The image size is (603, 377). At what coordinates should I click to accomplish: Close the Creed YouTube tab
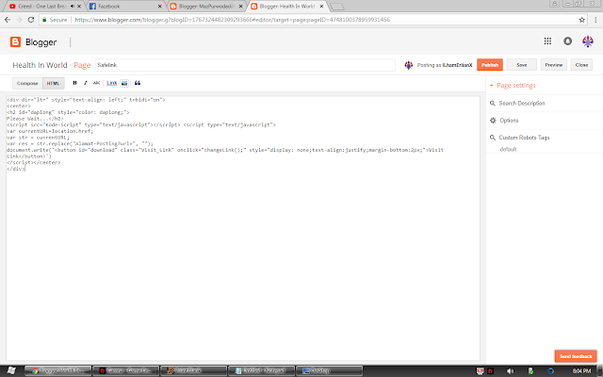click(79, 7)
